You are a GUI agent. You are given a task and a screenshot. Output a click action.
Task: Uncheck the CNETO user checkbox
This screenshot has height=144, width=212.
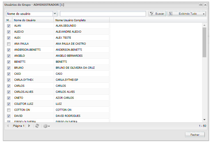click(9, 98)
